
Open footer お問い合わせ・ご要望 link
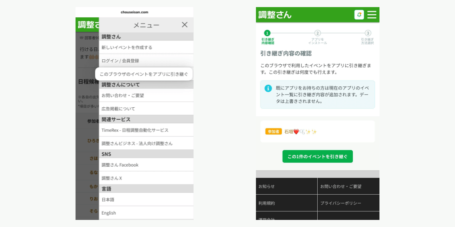[348, 186]
